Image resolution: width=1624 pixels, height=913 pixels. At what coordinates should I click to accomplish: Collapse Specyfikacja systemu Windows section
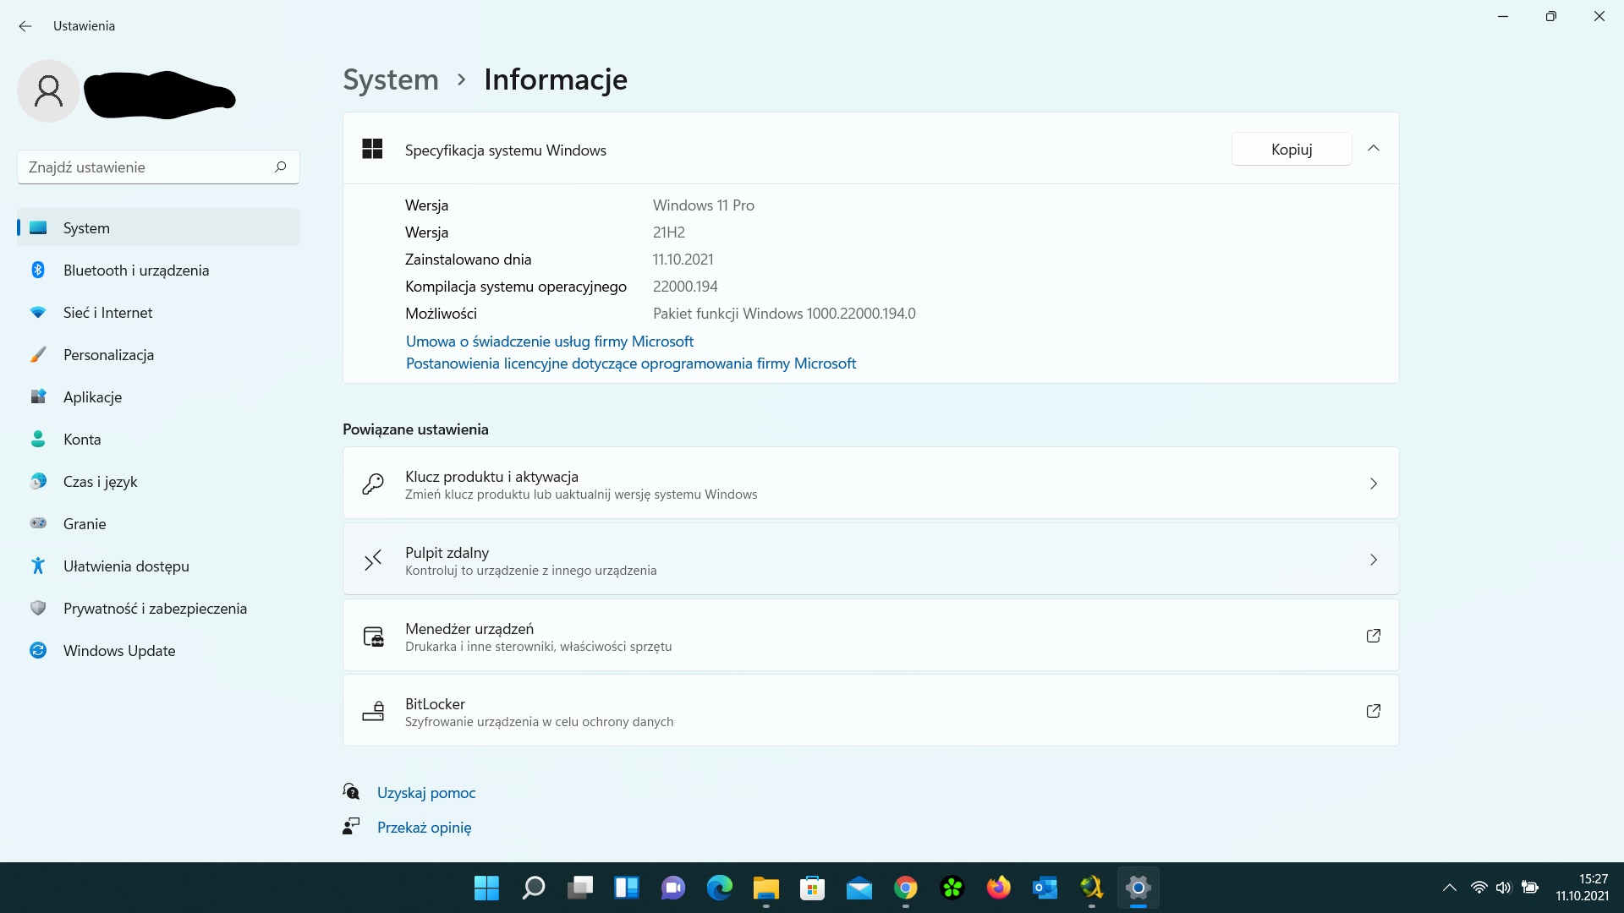click(x=1374, y=149)
